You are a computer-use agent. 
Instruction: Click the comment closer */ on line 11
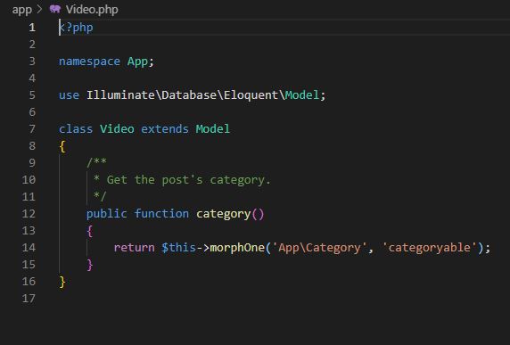point(100,196)
